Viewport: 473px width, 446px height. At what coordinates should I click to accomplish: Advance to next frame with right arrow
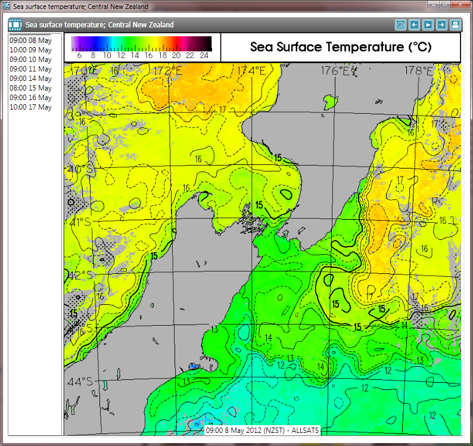pos(441,25)
